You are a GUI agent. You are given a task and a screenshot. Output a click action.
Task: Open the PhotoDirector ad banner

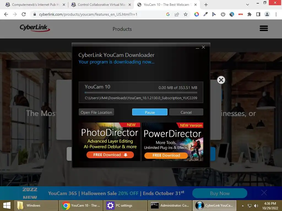110,141
